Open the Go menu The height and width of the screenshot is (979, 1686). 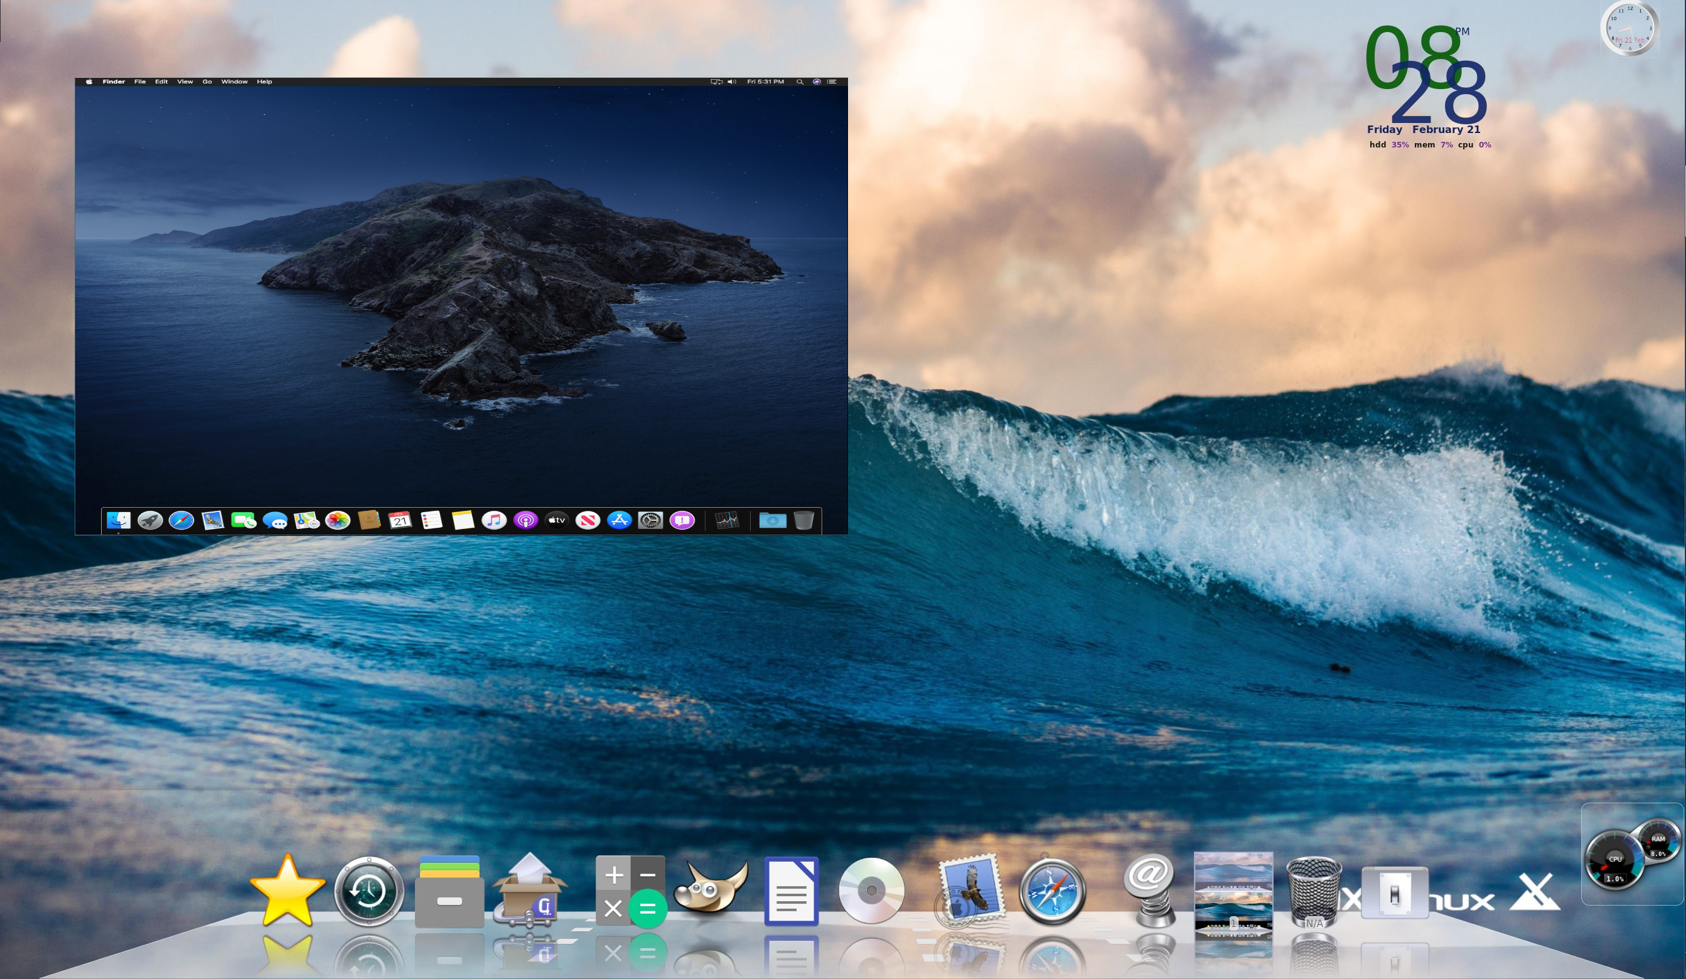pyautogui.click(x=207, y=82)
